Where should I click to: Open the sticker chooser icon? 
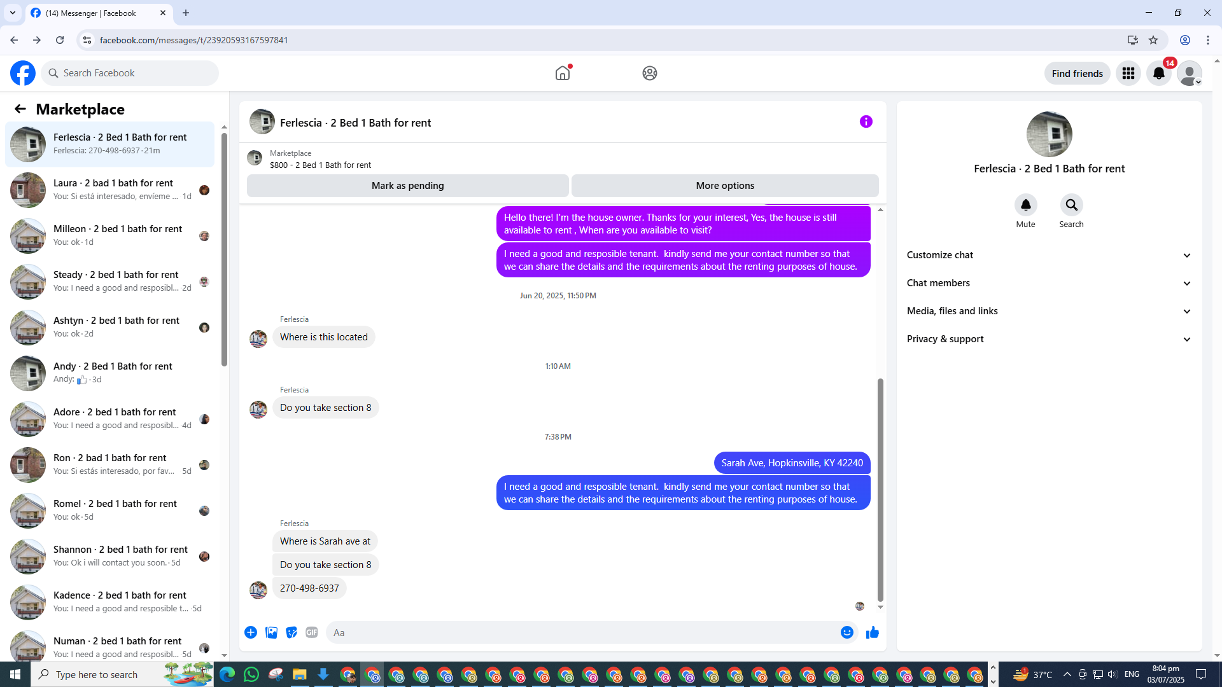point(291,632)
